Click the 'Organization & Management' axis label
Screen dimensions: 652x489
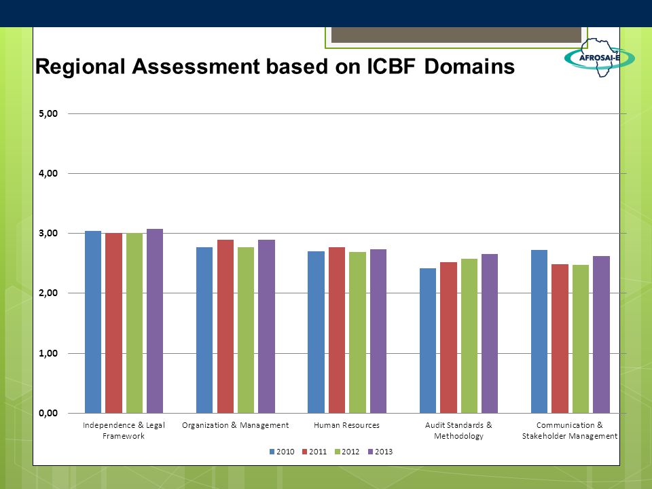236,425
